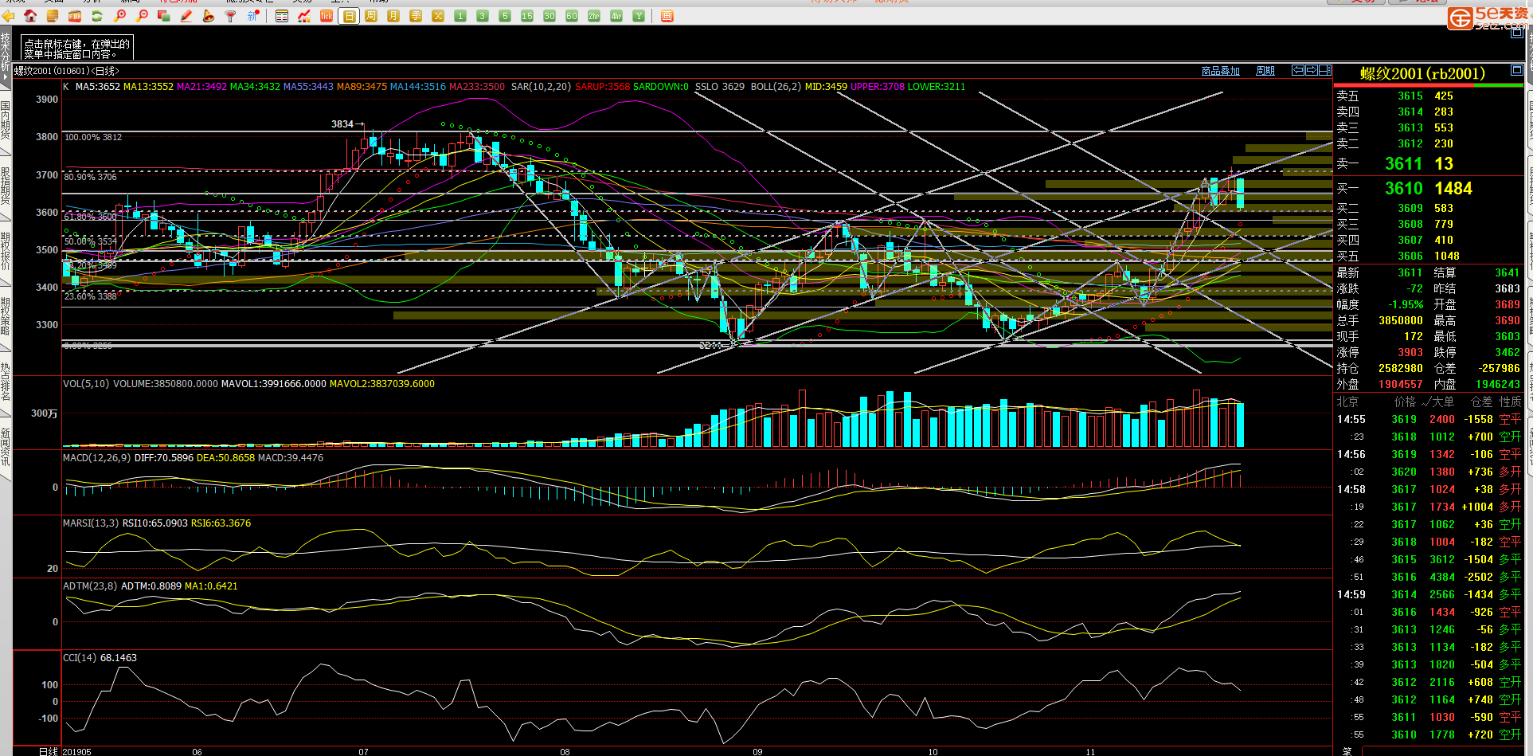Image resolution: width=1533 pixels, height=756 pixels.
Task: Click the 买一 price 3610
Action: [1403, 188]
